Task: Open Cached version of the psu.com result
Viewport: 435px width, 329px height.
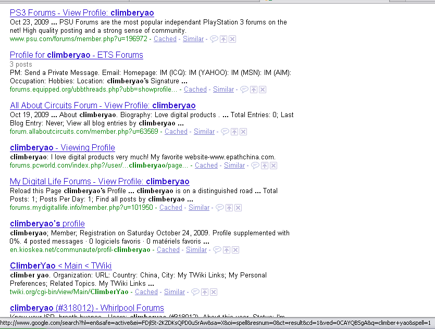Action: [165, 39]
